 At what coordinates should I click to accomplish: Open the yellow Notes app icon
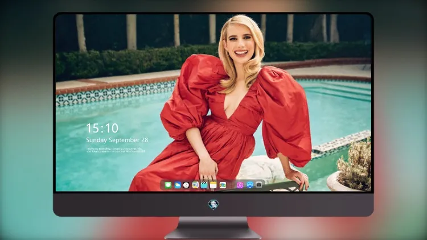tap(213, 185)
